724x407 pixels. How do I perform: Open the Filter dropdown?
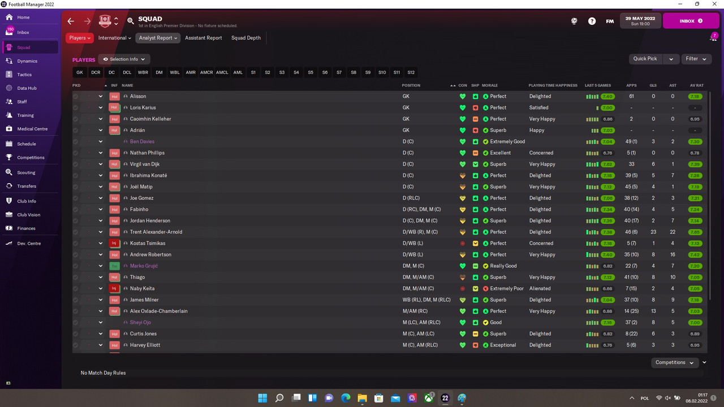[696, 59]
